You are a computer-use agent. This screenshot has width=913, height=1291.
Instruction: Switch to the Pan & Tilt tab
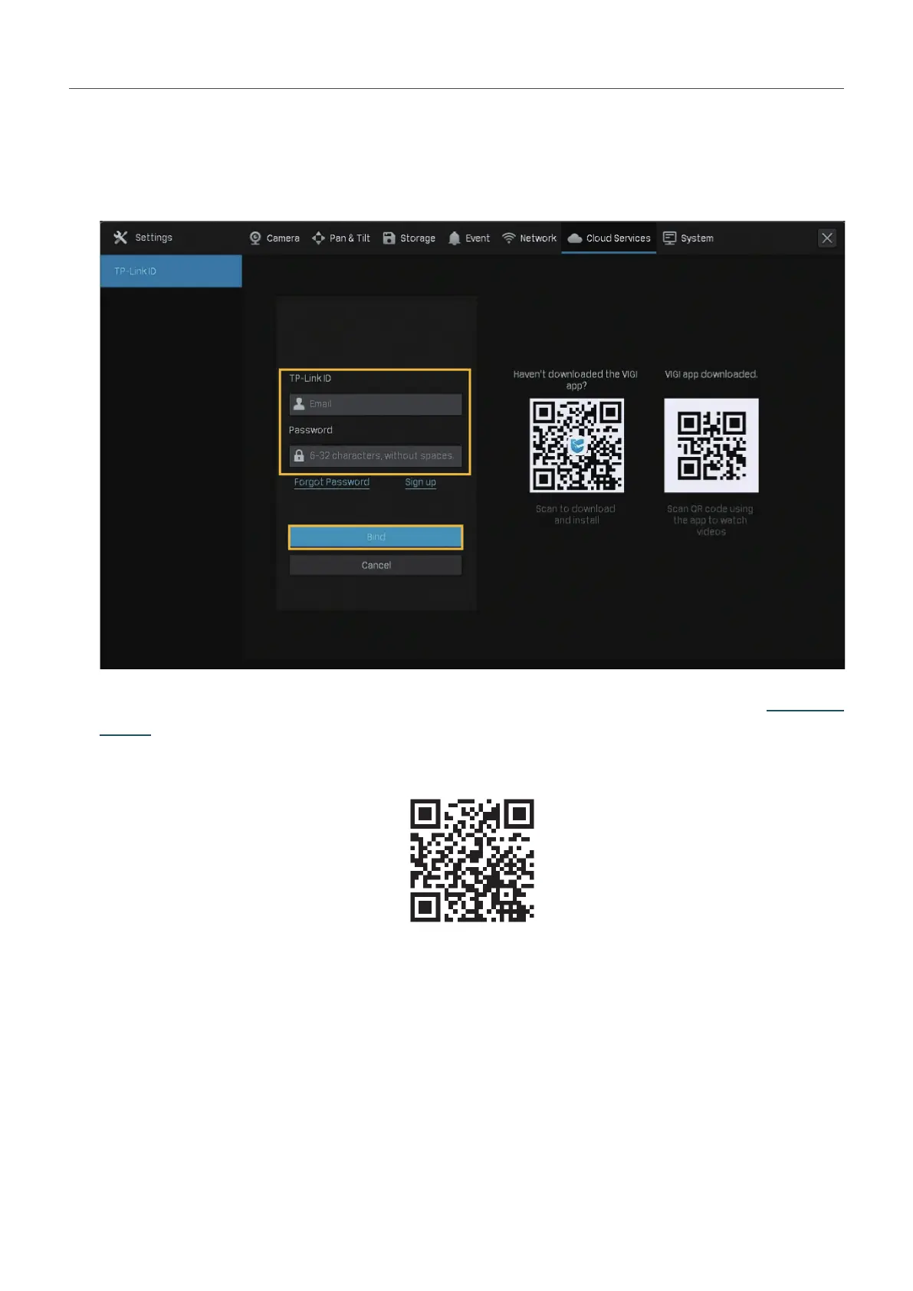(341, 238)
